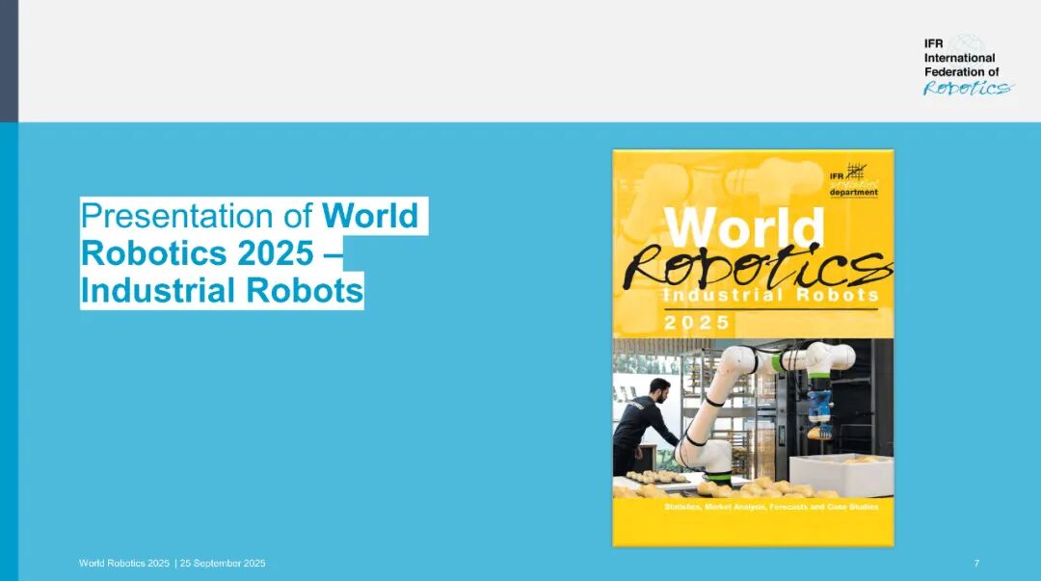Click the IFR statistical department logo on cover
The image size is (1041, 581).
point(854,180)
